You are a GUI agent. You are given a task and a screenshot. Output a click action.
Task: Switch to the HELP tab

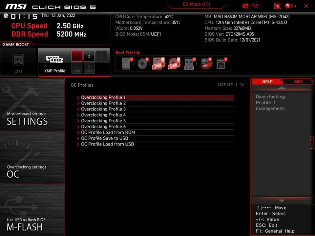[x=267, y=82]
